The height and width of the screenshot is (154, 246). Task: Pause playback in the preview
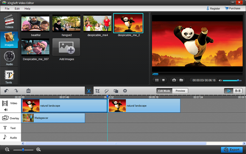click(157, 80)
